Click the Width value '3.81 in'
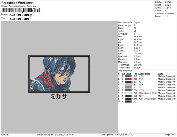177x137 pixels. 168,8
